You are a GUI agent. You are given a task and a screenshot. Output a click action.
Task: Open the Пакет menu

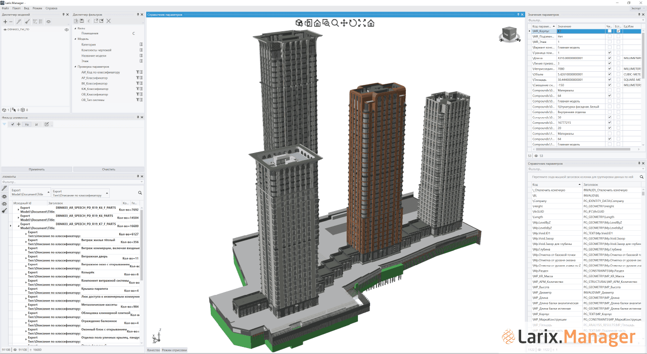point(17,9)
